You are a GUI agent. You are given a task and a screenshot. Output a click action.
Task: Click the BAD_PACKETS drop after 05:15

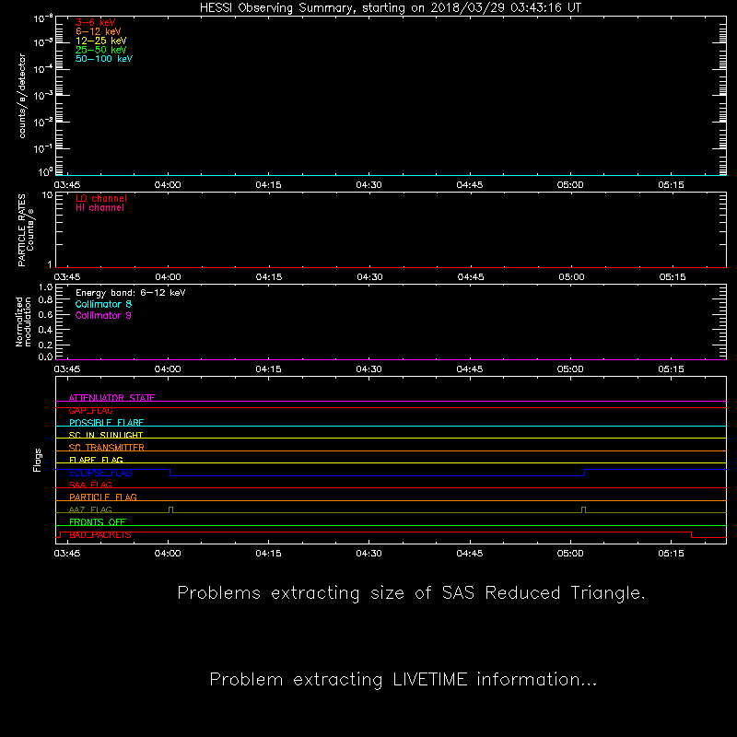point(692,535)
